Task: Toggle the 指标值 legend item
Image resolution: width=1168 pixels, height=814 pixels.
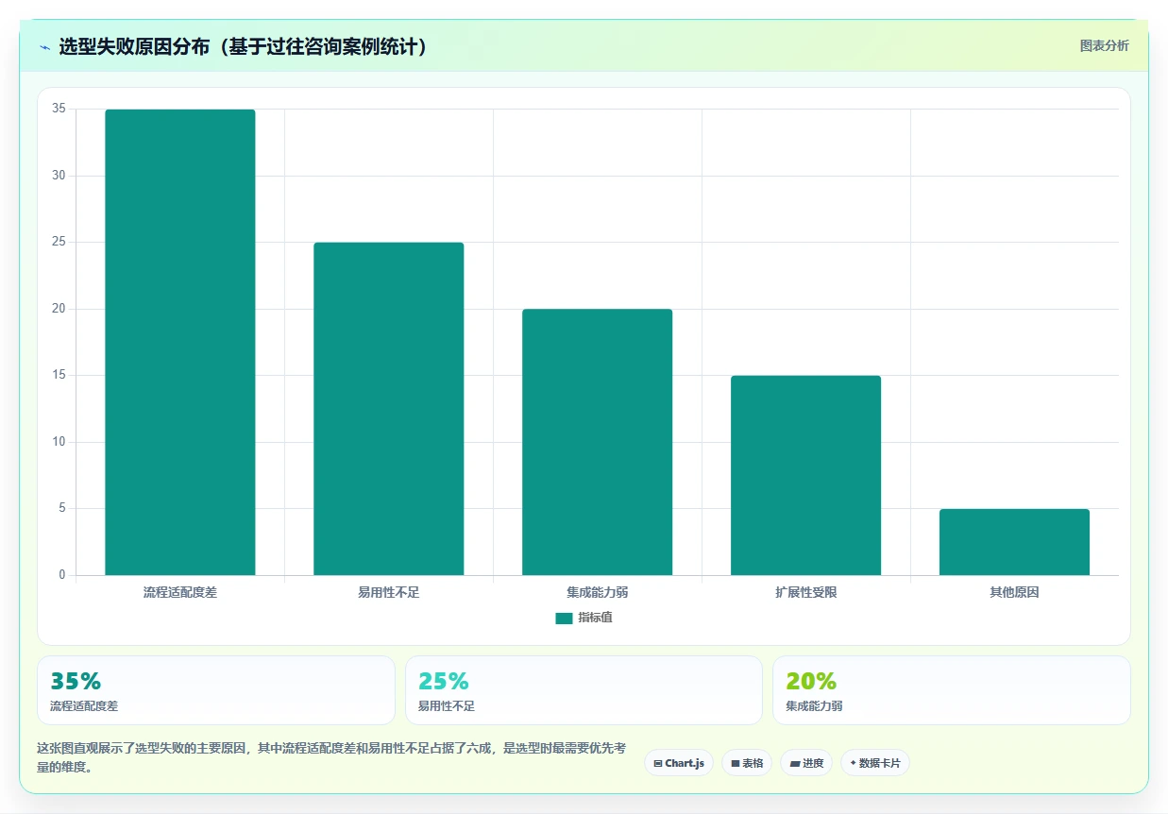Action: click(584, 618)
